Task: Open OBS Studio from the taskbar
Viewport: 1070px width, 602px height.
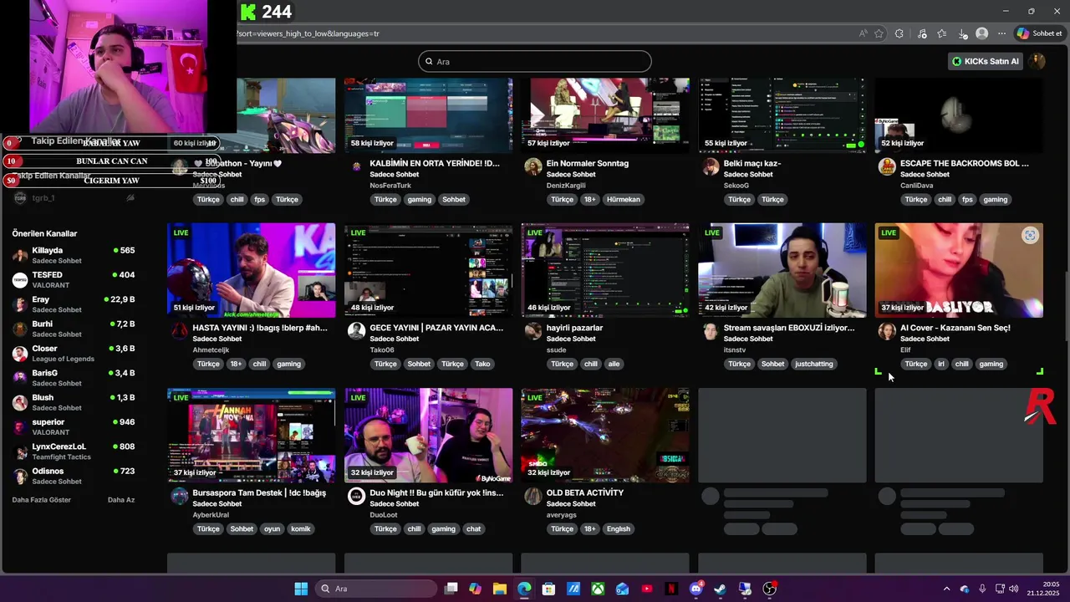Action: pos(770,589)
